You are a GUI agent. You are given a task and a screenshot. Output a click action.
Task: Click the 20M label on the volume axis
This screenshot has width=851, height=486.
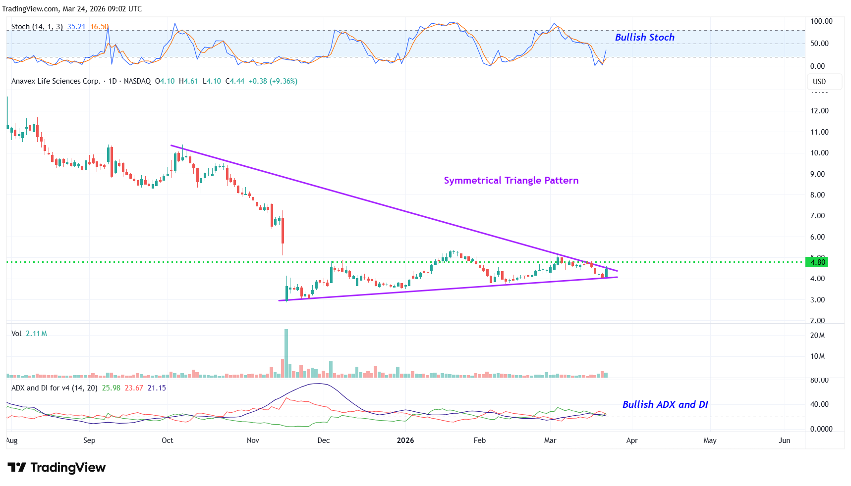click(x=817, y=336)
